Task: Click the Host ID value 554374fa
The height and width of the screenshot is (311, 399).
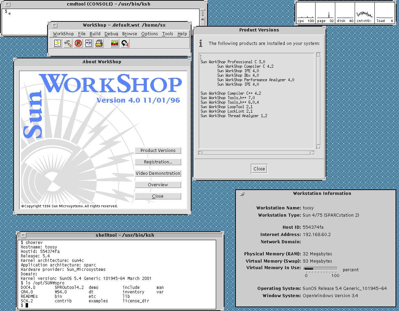Action: pyautogui.click(x=313, y=227)
